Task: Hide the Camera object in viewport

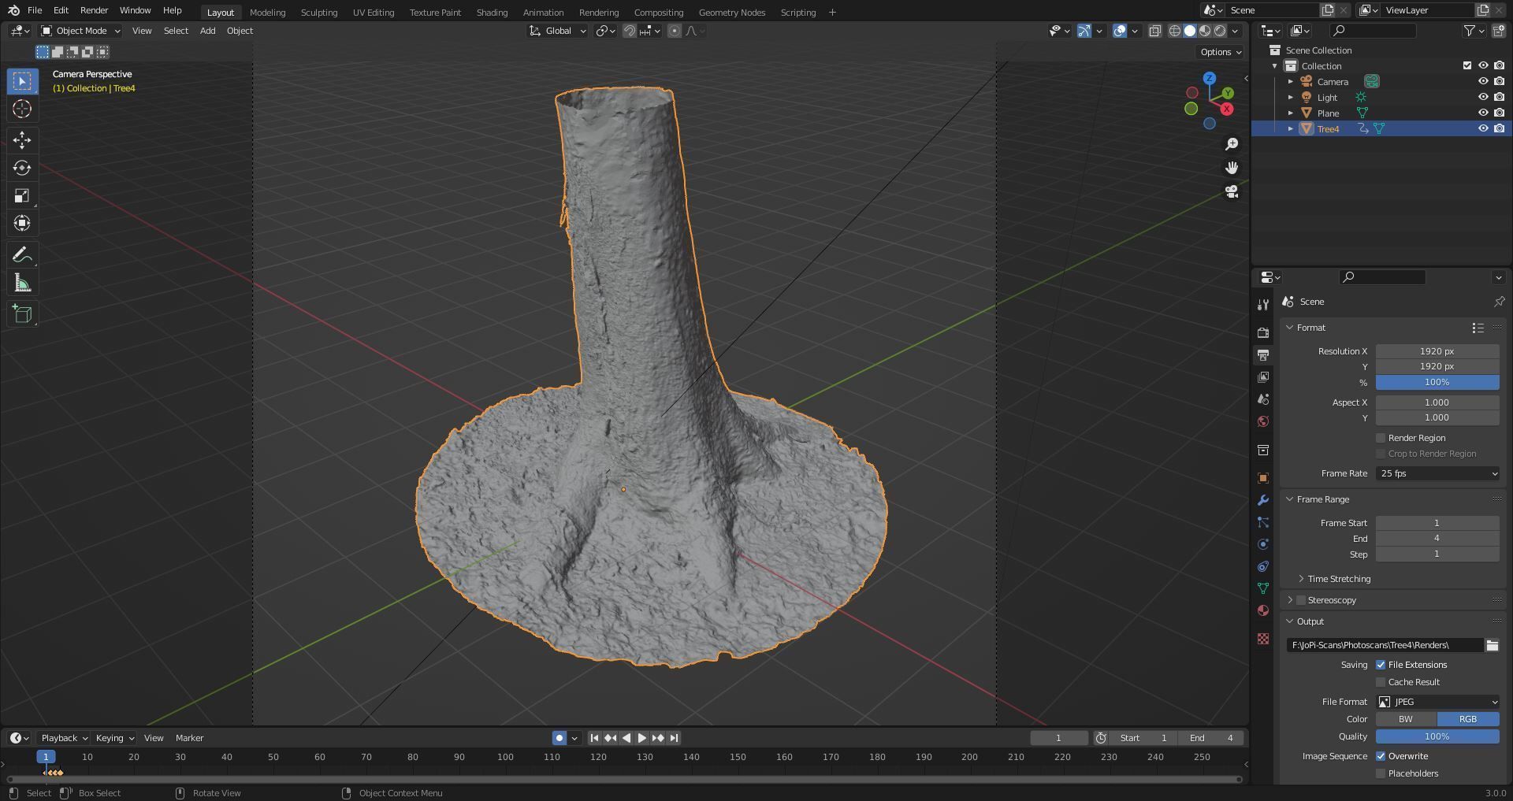Action: click(1482, 81)
